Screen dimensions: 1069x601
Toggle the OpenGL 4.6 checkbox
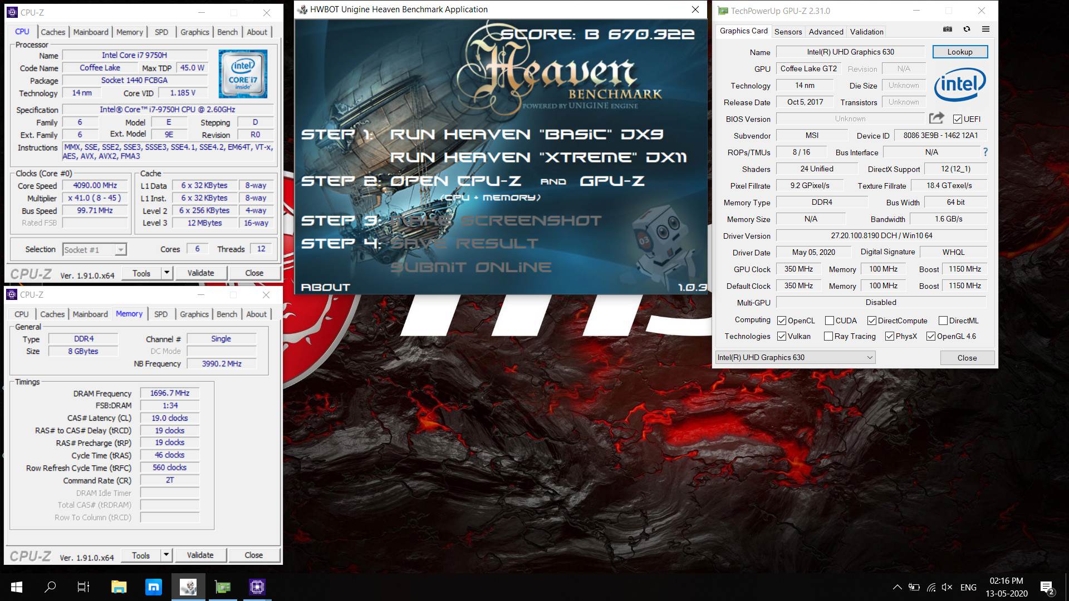(x=930, y=336)
